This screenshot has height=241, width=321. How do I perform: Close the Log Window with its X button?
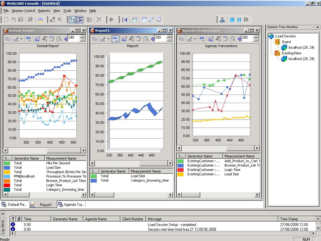[3, 214]
